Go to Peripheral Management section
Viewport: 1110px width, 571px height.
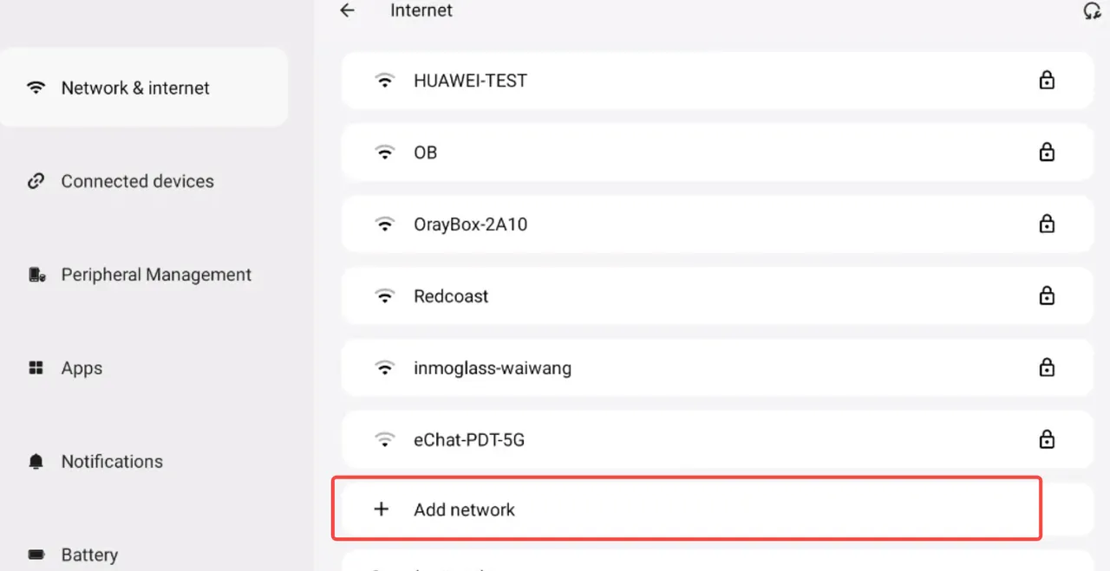point(156,275)
